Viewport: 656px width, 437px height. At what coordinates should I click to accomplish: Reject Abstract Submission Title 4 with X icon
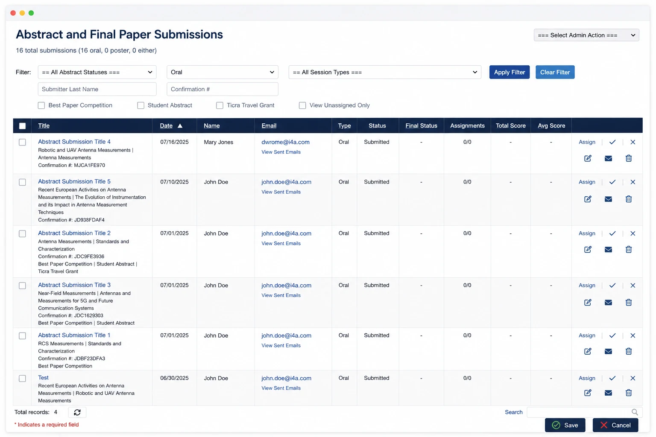click(633, 142)
